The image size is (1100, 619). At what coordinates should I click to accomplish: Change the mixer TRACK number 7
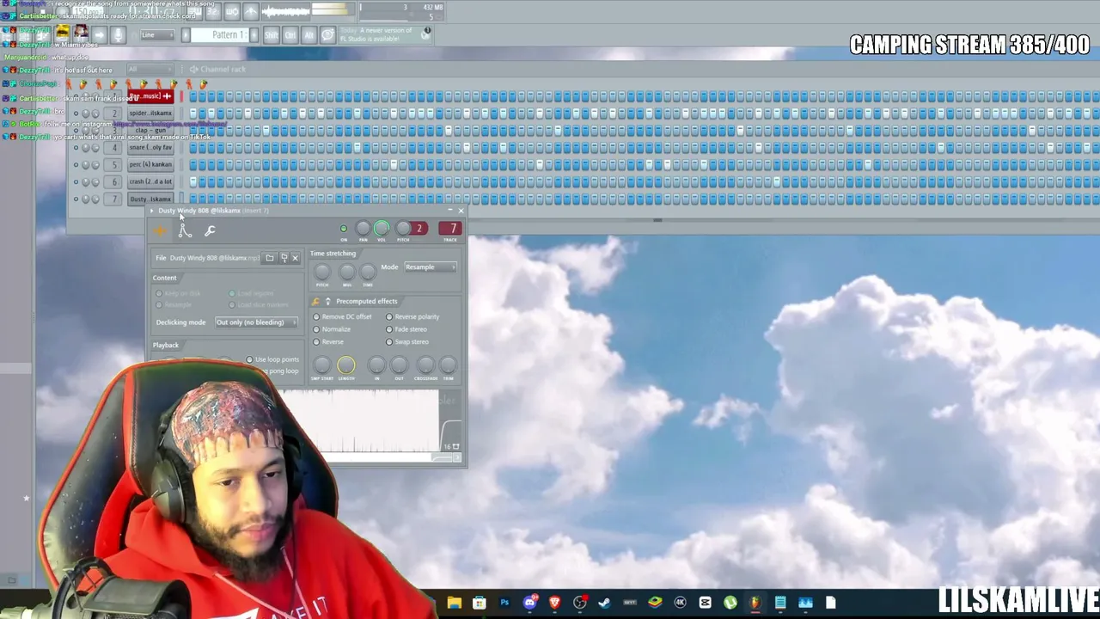coord(450,228)
